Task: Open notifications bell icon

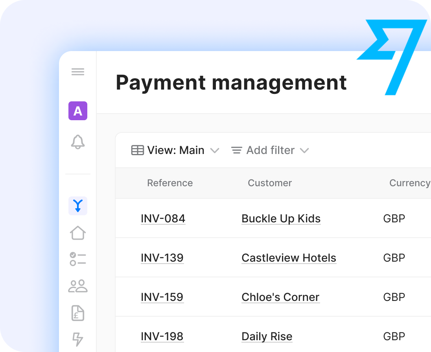Action: click(78, 142)
